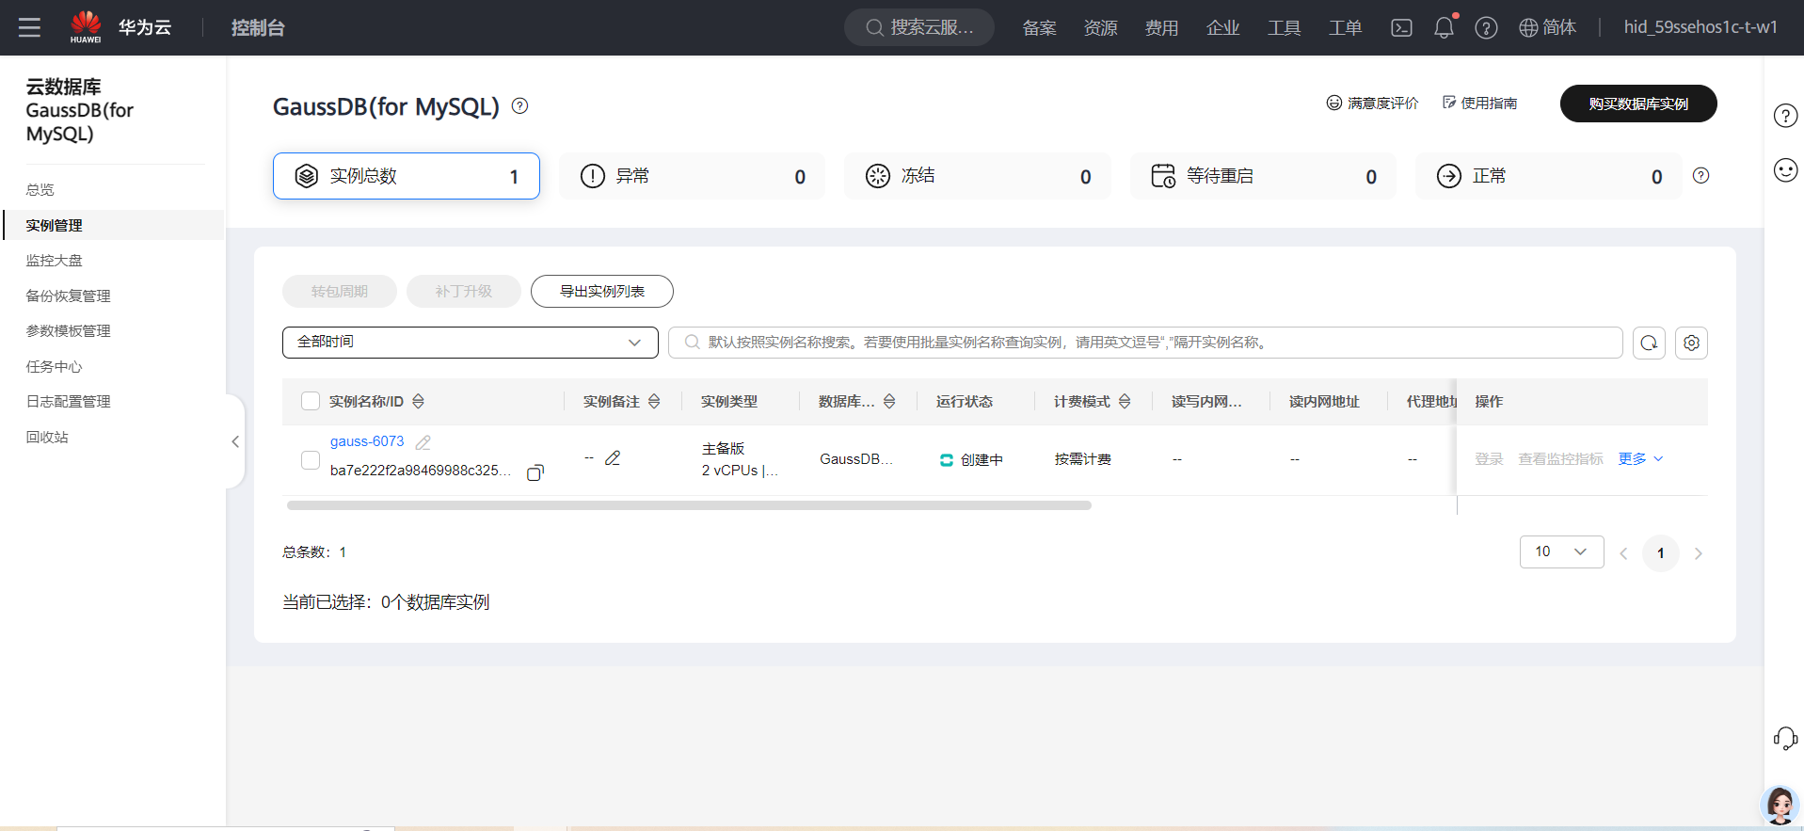
Task: Go to 总览 in sidebar
Action: click(x=40, y=190)
